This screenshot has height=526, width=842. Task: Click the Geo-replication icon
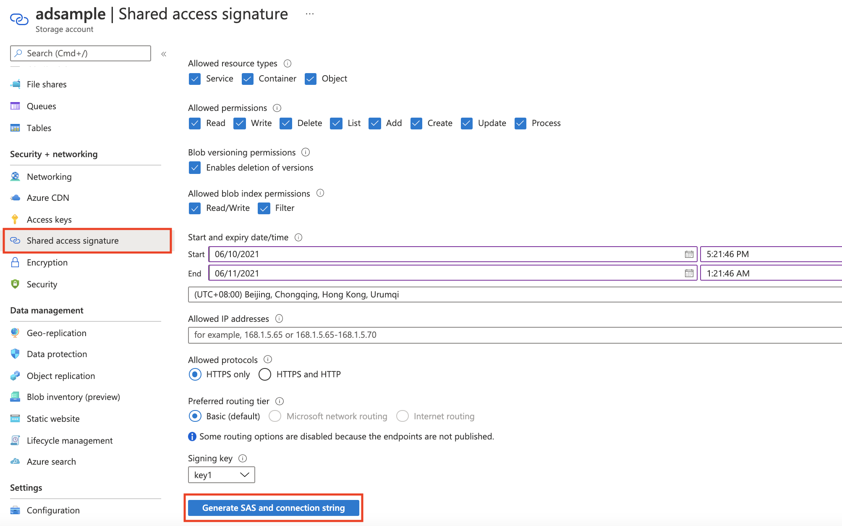[16, 332]
